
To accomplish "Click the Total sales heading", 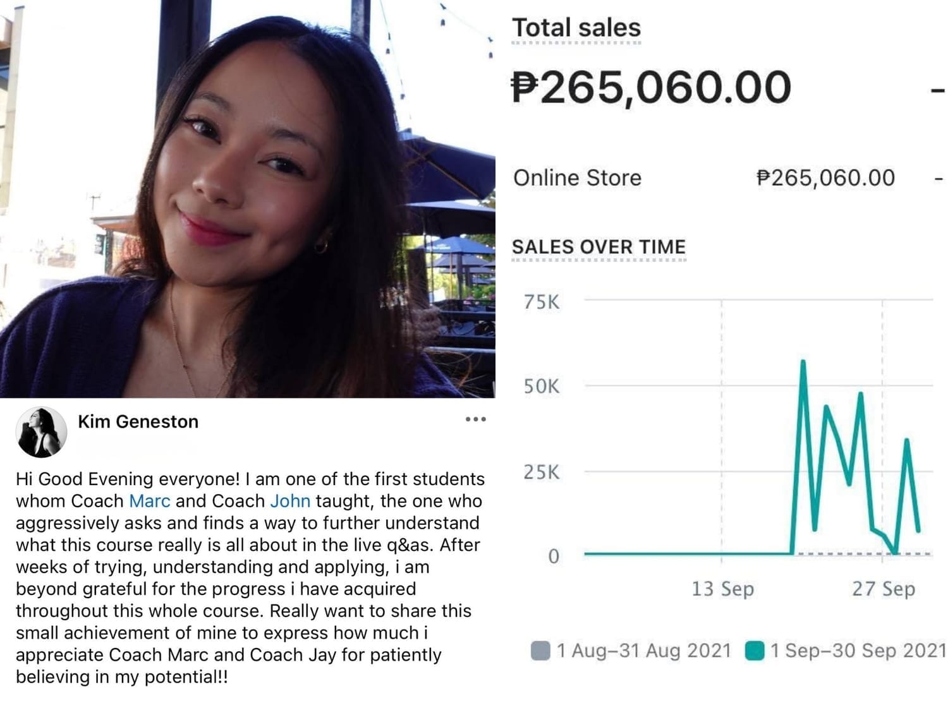I will [576, 28].
